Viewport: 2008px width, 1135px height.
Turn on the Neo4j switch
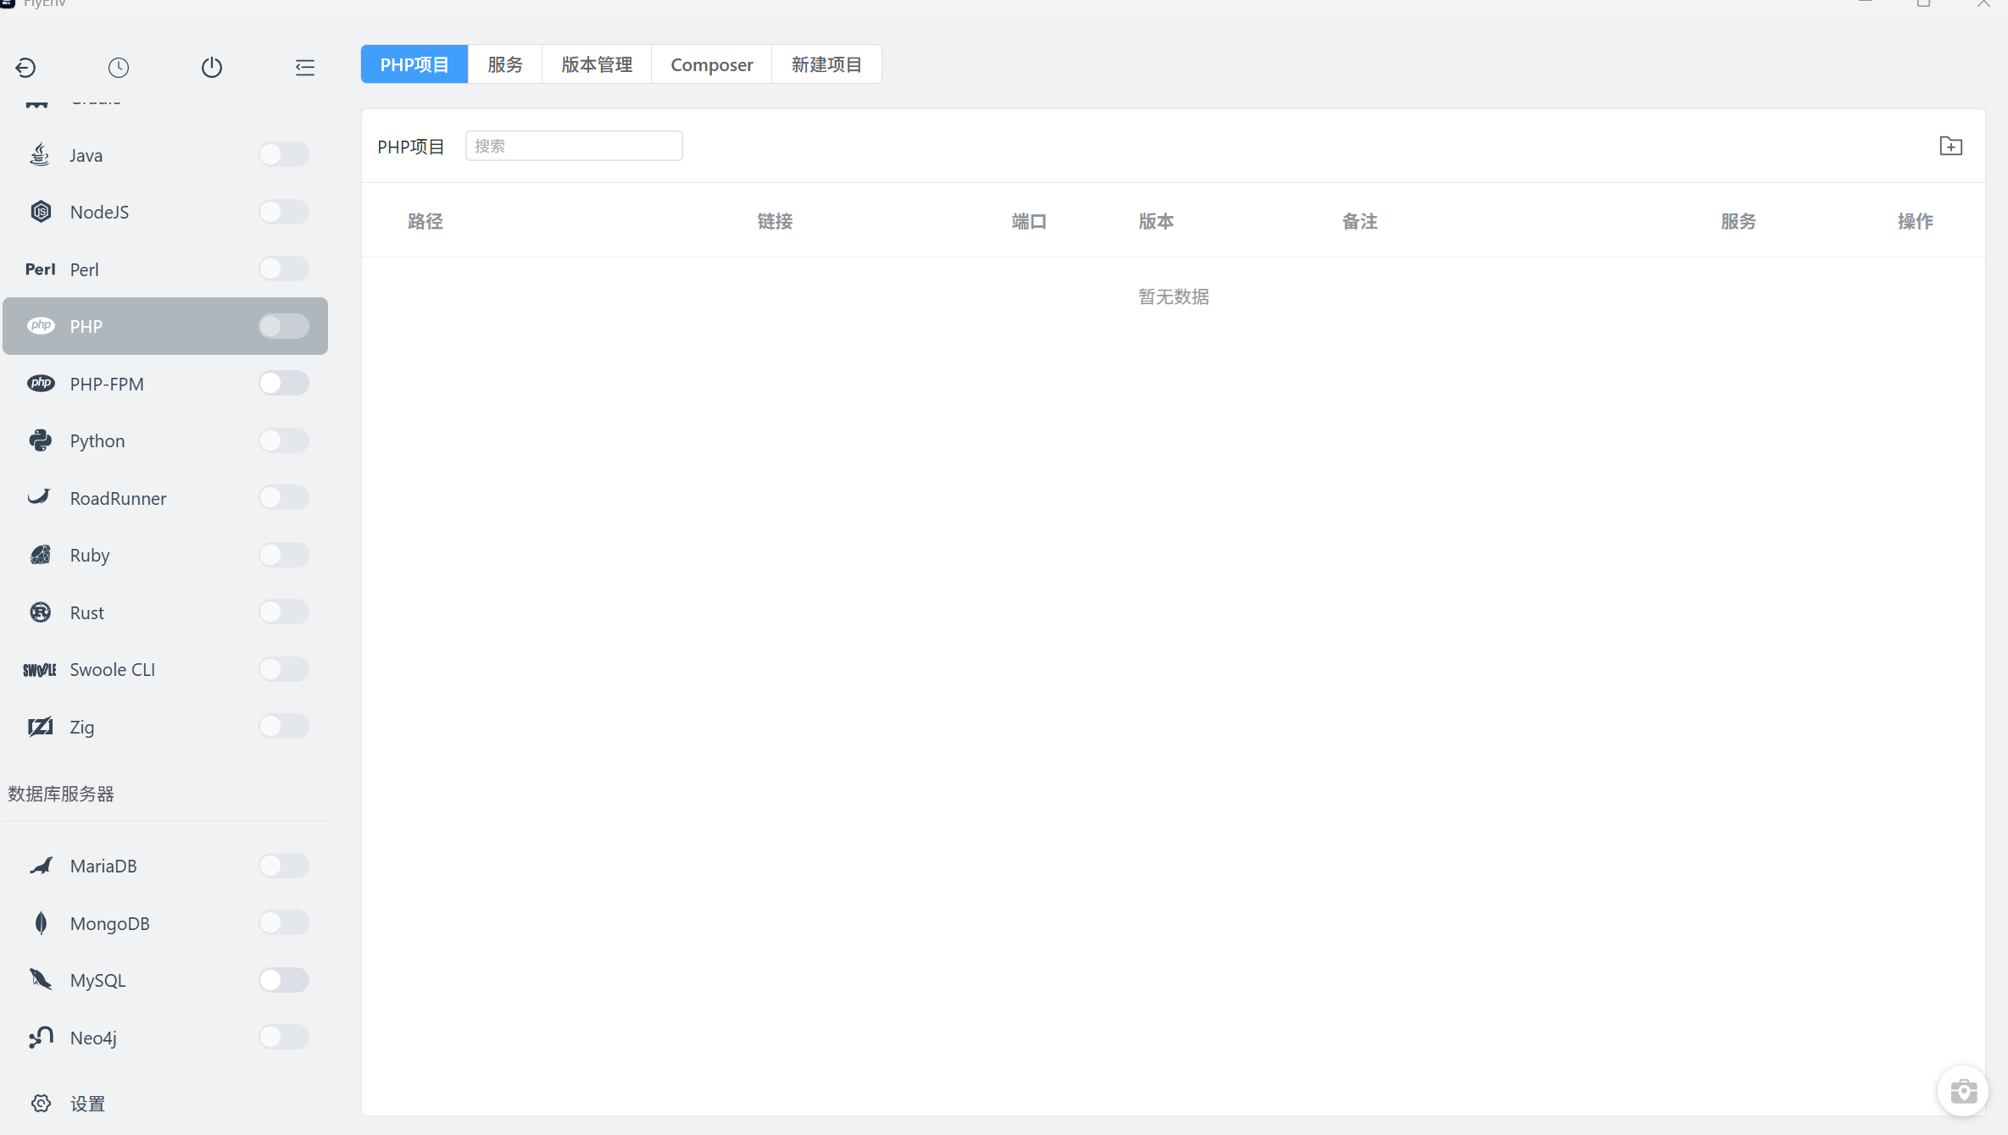pos(284,1037)
